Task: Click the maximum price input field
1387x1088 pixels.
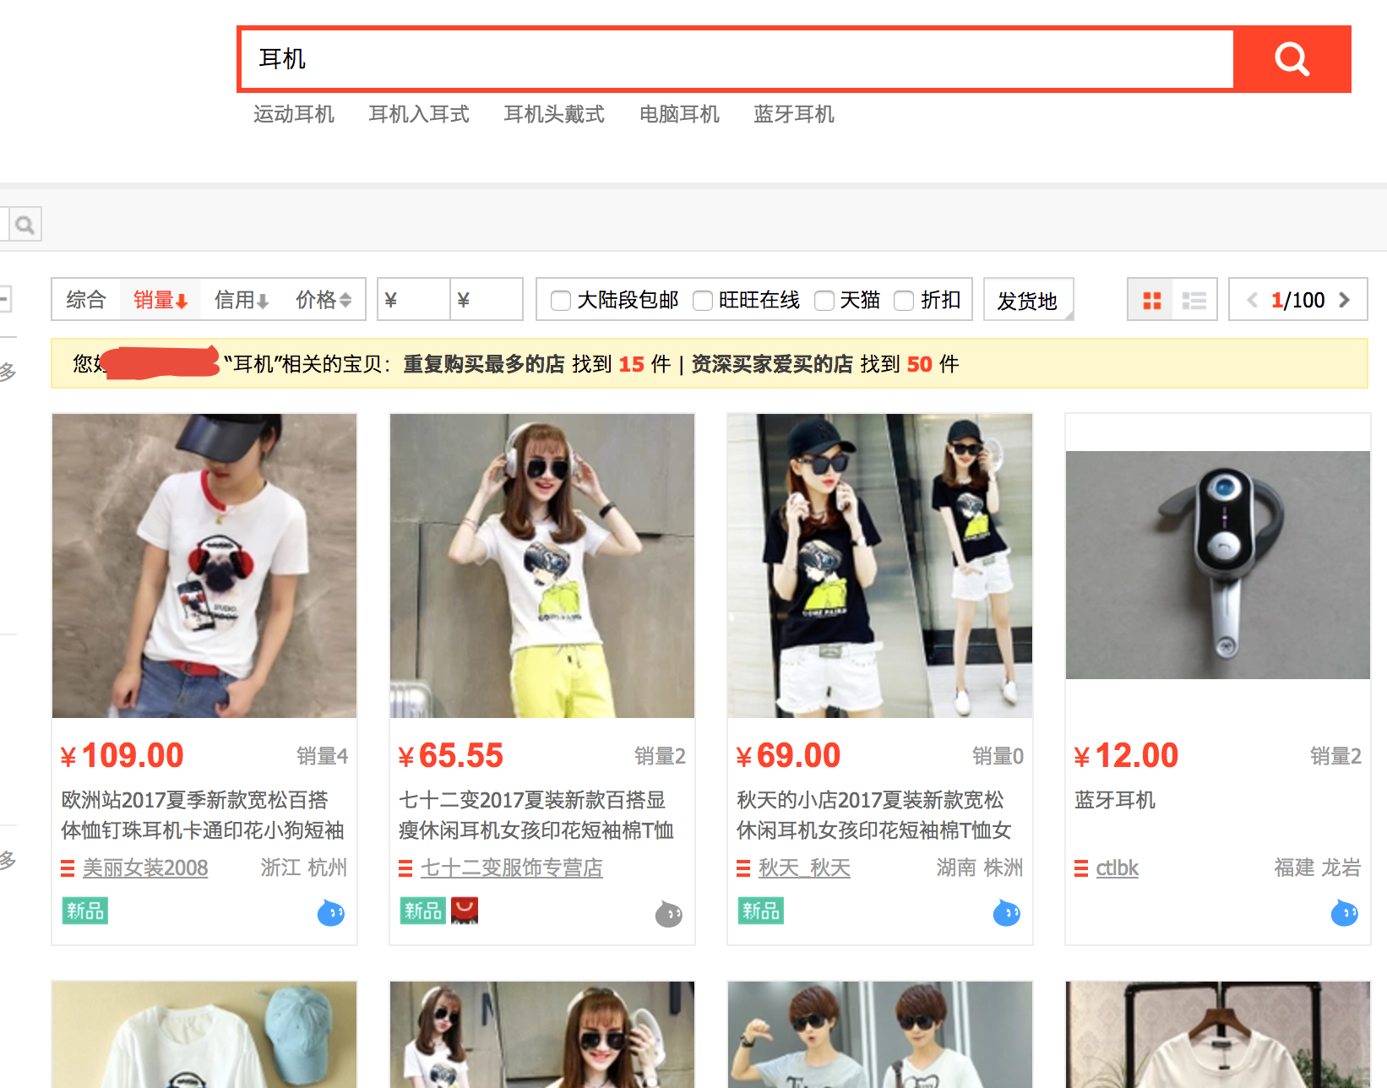Action: 487,300
